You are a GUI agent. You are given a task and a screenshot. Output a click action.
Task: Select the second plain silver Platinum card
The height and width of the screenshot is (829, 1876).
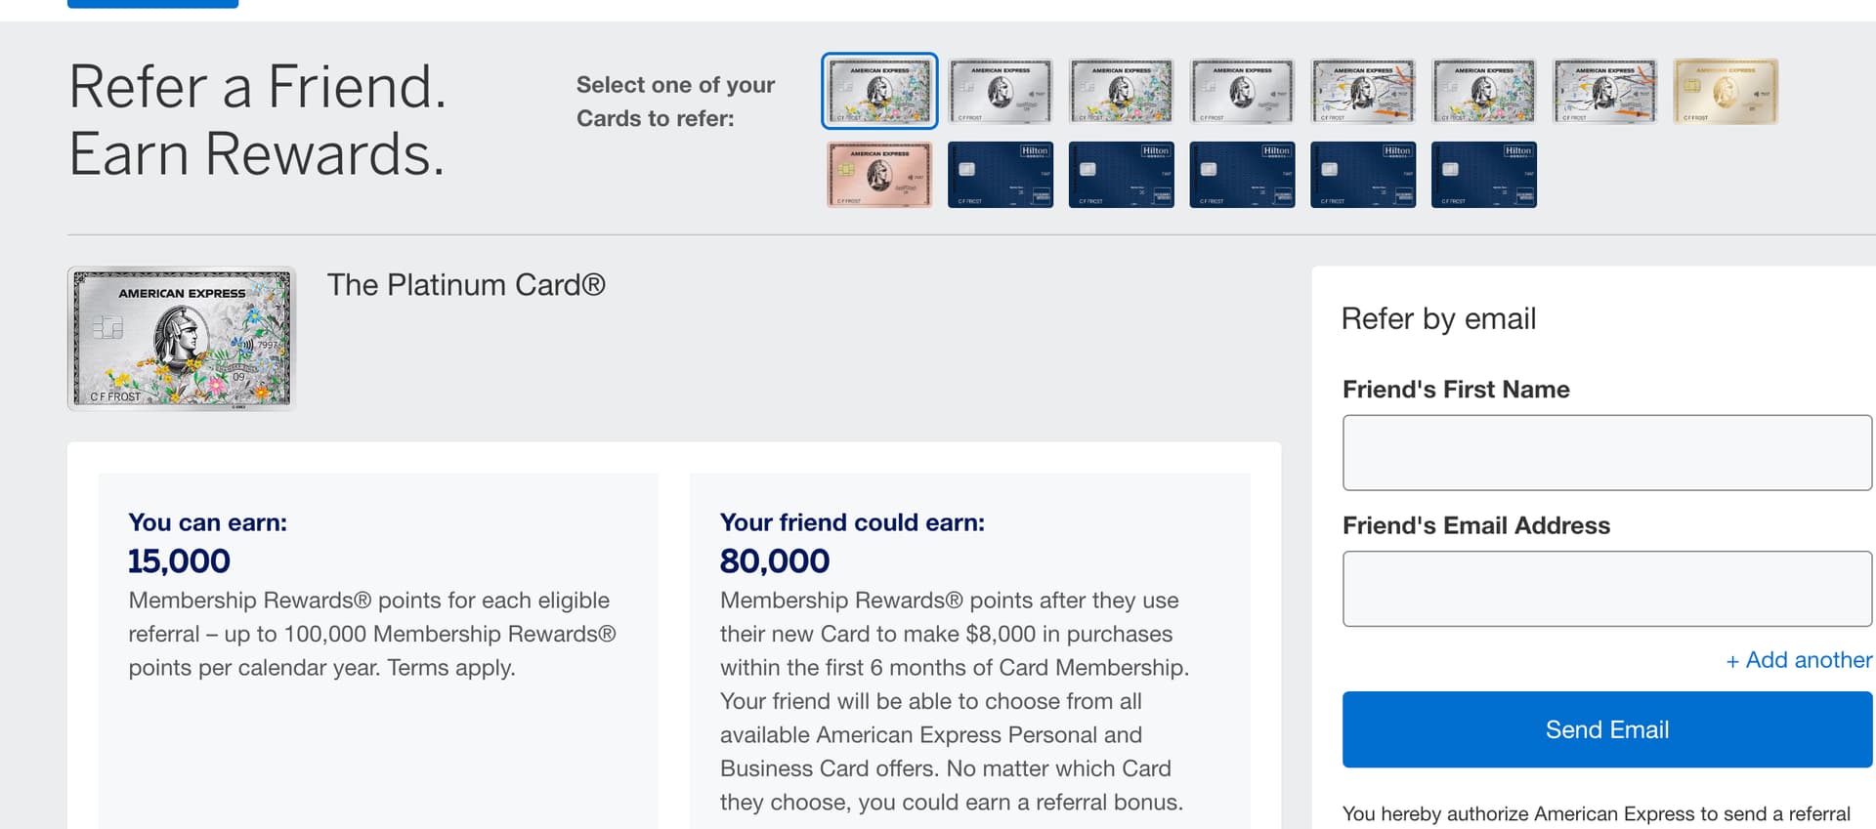tap(1242, 91)
